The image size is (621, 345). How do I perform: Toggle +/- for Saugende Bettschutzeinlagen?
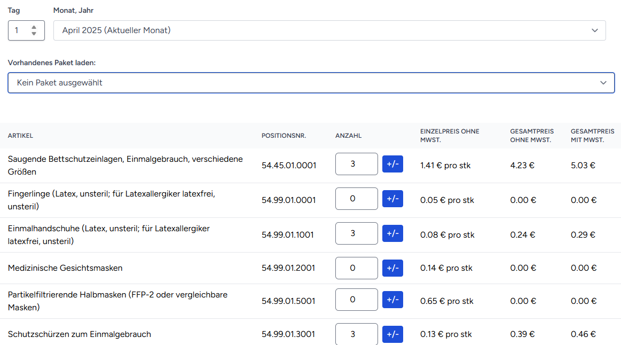click(392, 164)
